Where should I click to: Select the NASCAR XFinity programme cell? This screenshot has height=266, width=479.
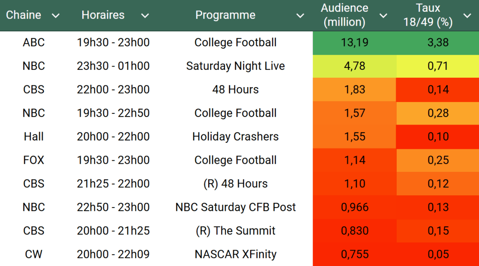[235, 254]
